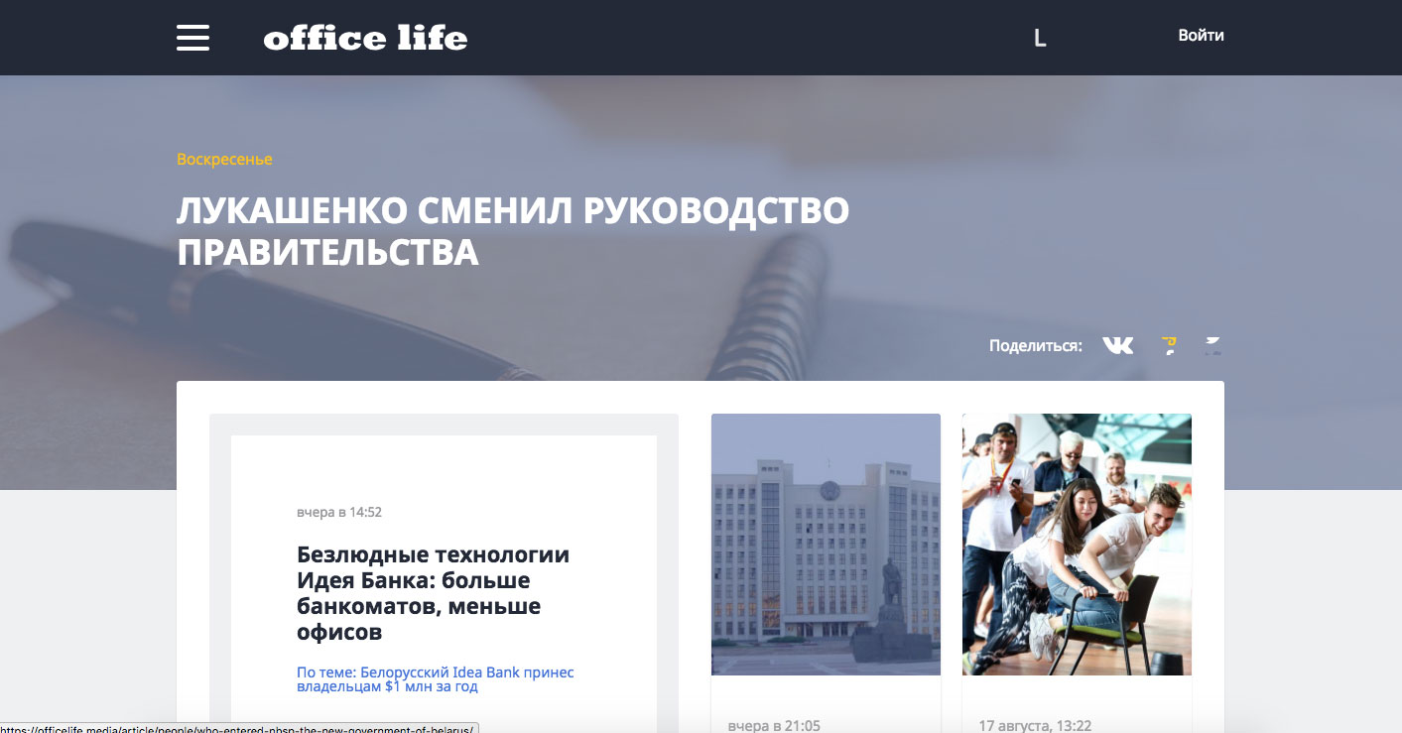
Task: Click the date 17 августа, 13:22
Action: coord(1035,725)
